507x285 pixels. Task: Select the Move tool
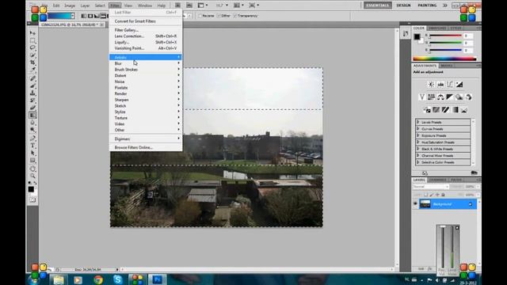(32, 33)
